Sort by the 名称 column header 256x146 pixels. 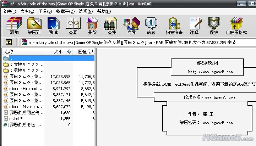click(x=23, y=52)
